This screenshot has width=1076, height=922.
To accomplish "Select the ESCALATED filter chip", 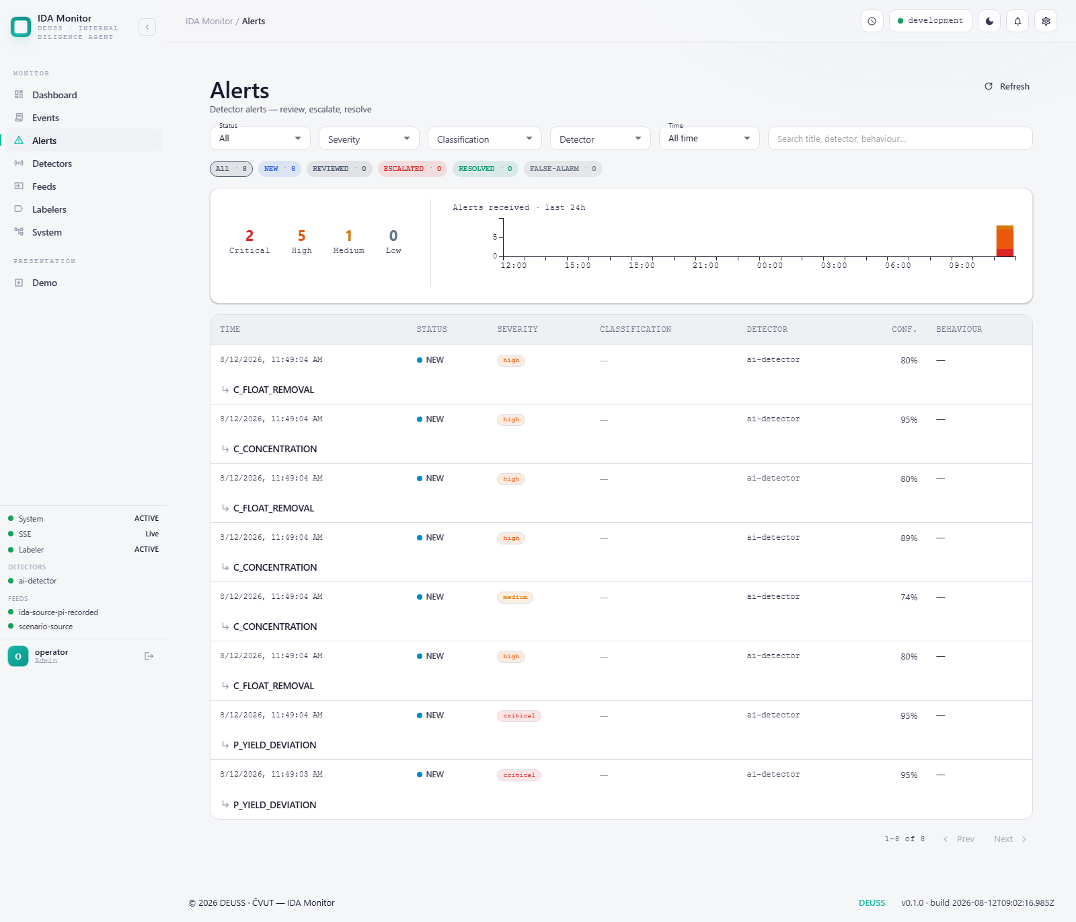I will [413, 169].
